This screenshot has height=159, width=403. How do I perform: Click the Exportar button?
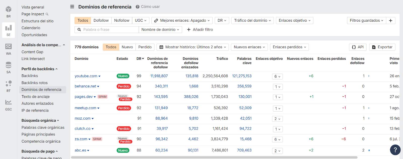pyautogui.click(x=382, y=47)
